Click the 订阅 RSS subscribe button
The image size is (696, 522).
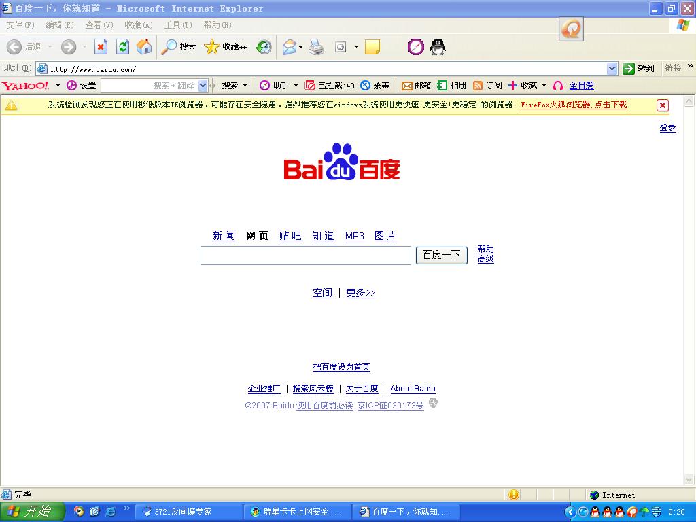pyautogui.click(x=487, y=86)
